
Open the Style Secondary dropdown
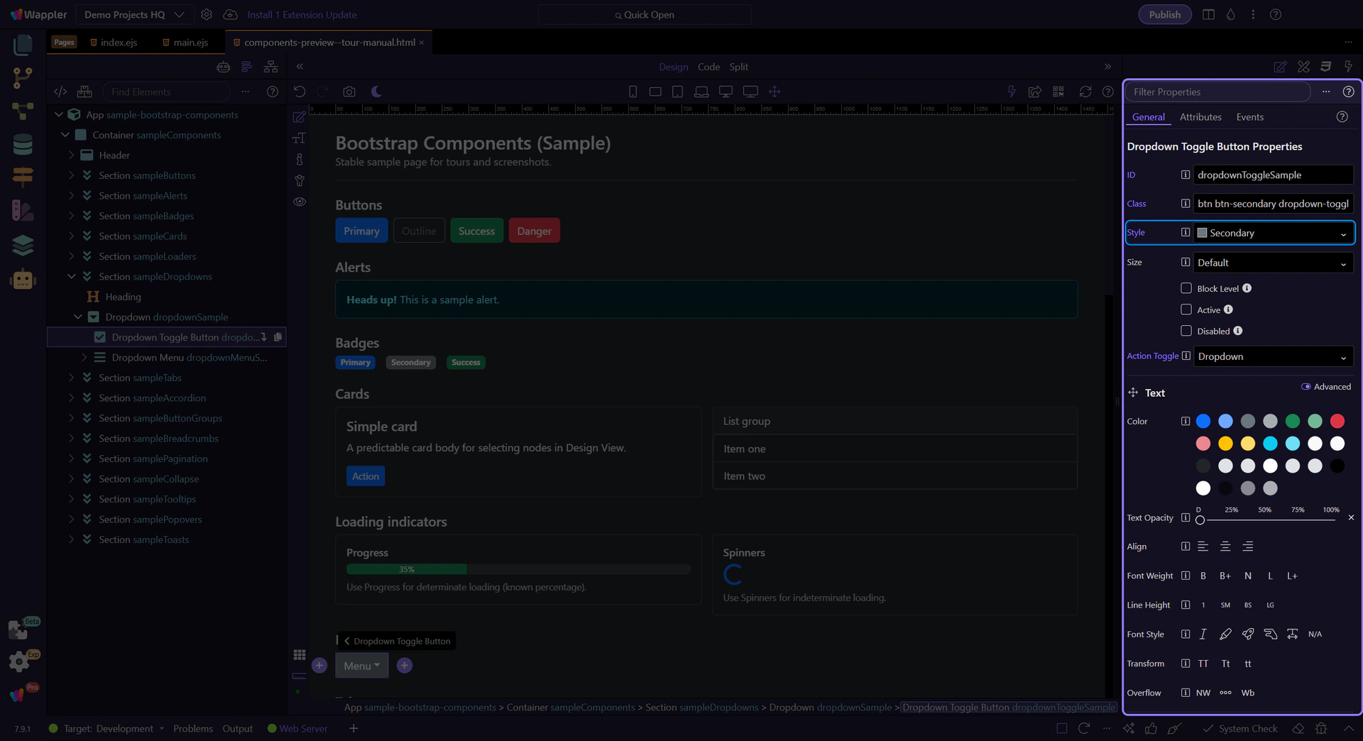click(1274, 233)
